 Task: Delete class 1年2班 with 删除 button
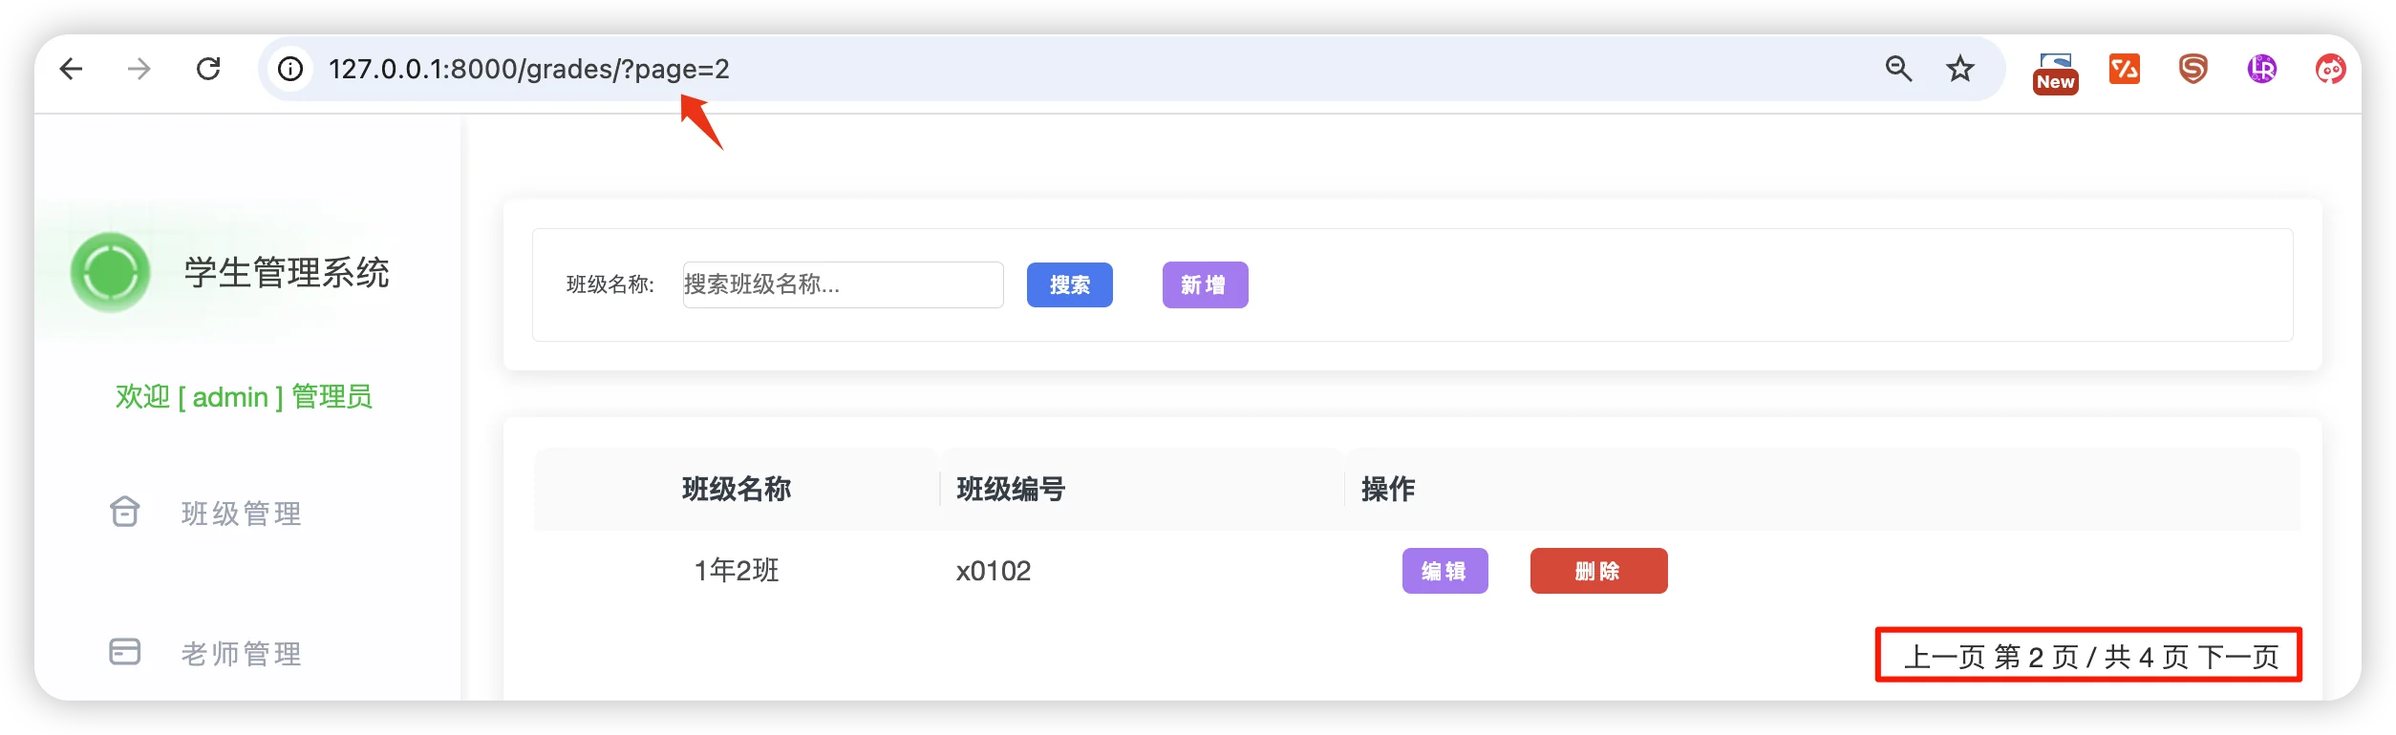(x=1599, y=571)
